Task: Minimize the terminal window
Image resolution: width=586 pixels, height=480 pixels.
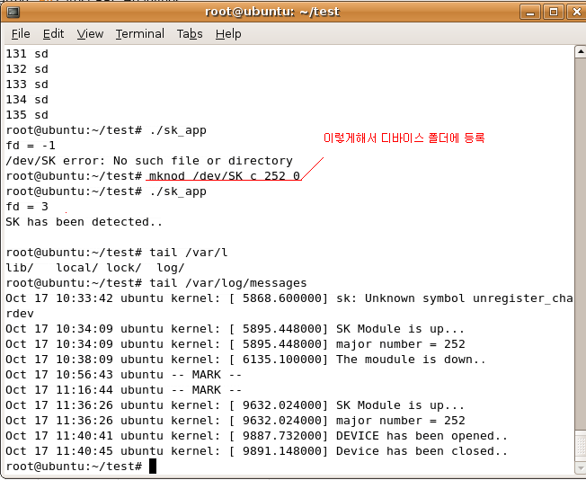Action: [530, 13]
